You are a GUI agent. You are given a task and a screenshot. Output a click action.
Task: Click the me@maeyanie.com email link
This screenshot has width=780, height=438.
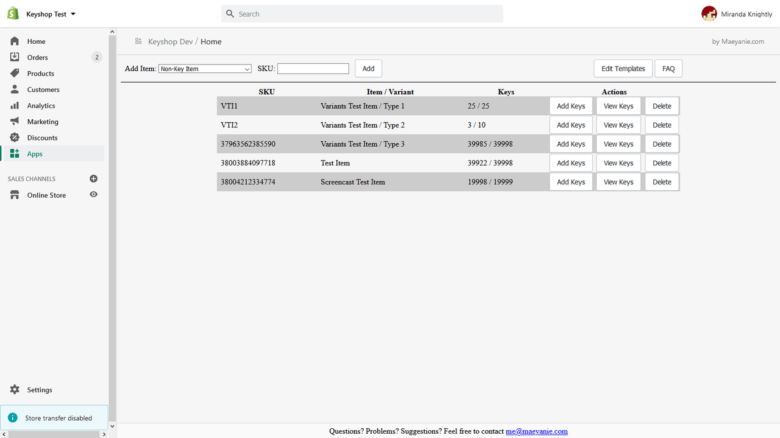537,431
